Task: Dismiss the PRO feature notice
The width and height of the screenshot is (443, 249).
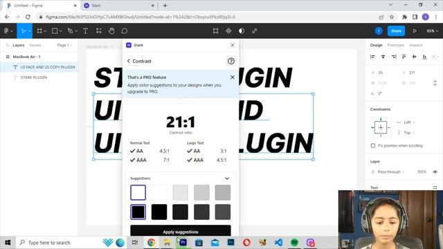Action: [x=233, y=77]
